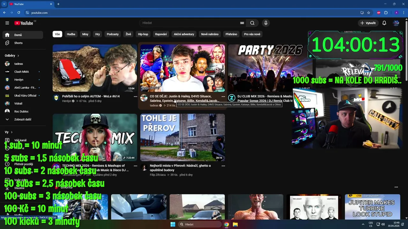Select the Hudba filter chip
The width and height of the screenshot is (408, 229).
(71, 34)
